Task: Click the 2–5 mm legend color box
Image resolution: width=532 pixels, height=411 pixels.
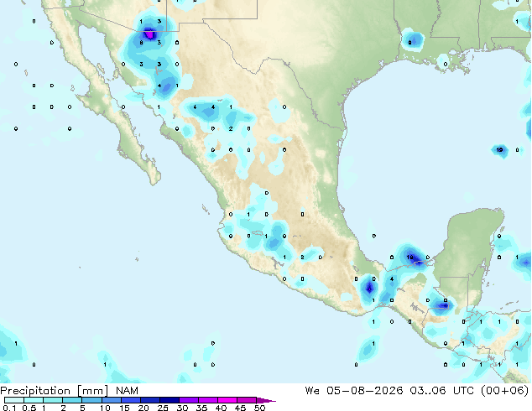Action: pyautogui.click(x=72, y=400)
